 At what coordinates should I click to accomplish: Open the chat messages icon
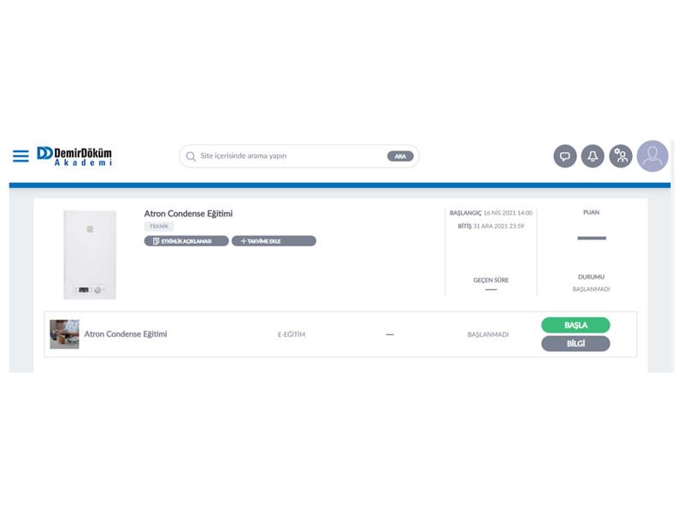564,156
